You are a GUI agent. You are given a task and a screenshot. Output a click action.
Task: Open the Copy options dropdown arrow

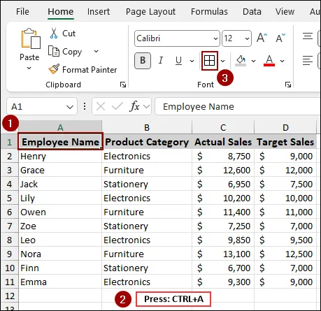coord(96,51)
